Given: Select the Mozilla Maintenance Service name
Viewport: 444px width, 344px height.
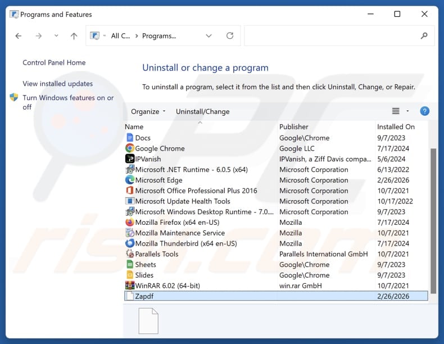Looking at the screenshot, I should click(x=180, y=233).
